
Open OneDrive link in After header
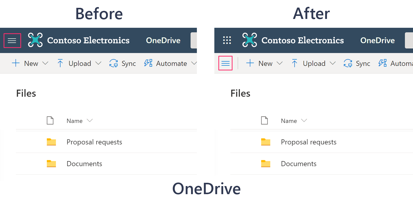click(x=378, y=40)
